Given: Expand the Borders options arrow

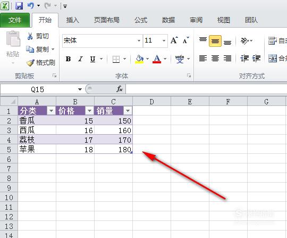Looking at the screenshot, I should click(125, 59).
